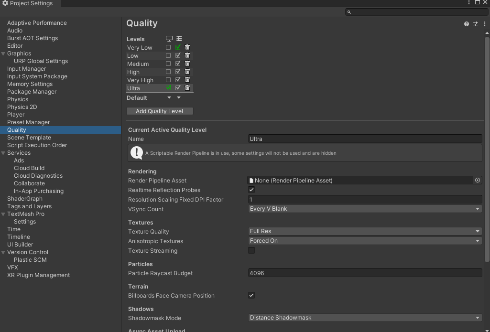Click the Add Quality Level button
Viewport: 490px width, 332px height.
tap(160, 111)
